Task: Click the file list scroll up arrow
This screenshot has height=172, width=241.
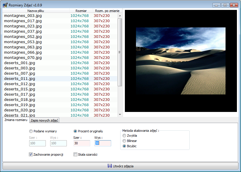Action: [120, 15]
